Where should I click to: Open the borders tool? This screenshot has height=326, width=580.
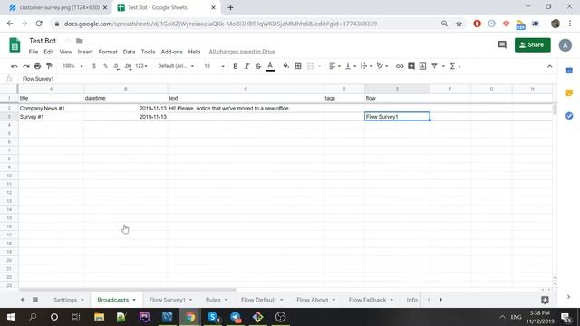(298, 66)
